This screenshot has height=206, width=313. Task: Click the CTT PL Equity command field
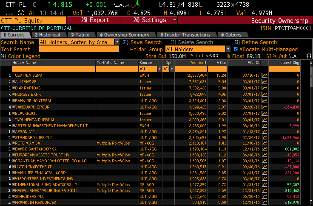coord(33,20)
